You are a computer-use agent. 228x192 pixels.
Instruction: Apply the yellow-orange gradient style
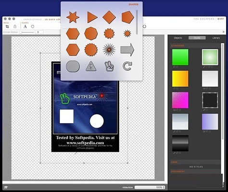pyautogui.click(x=180, y=79)
